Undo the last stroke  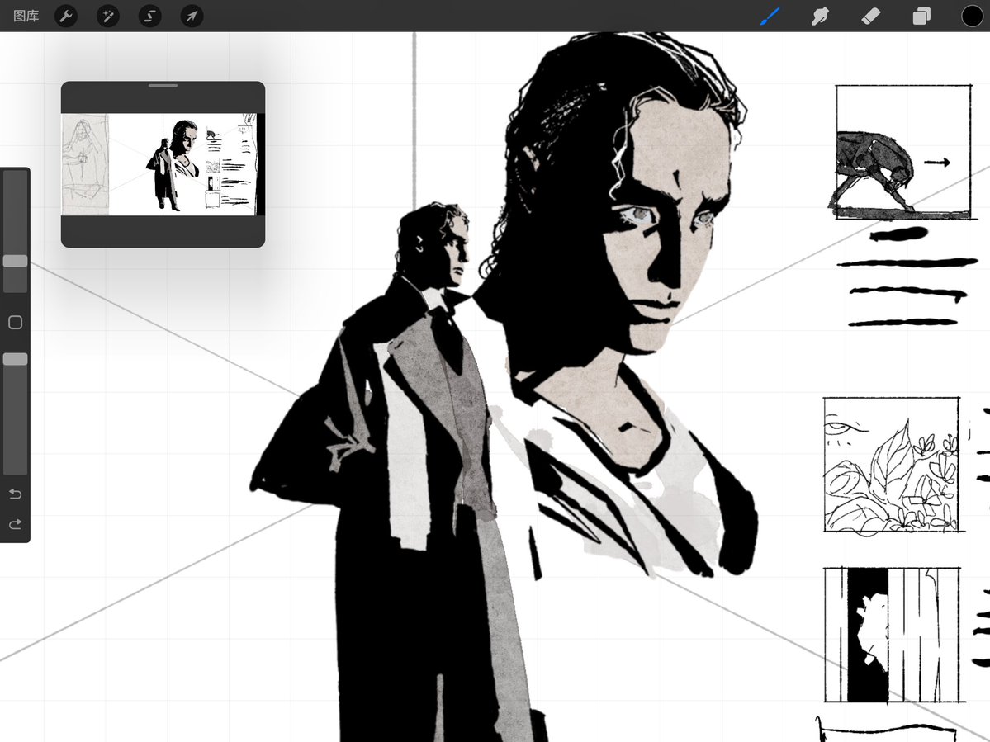click(15, 494)
